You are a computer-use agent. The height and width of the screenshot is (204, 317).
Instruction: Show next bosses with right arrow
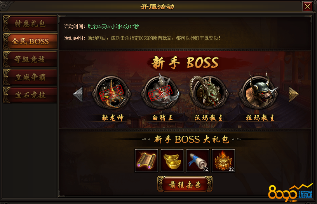click(294, 94)
